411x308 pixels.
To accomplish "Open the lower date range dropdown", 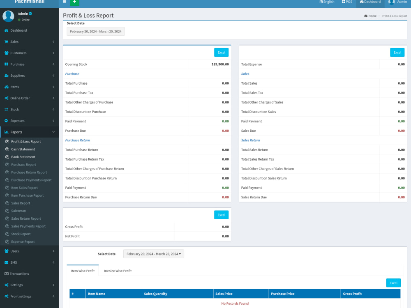I will point(154,254).
